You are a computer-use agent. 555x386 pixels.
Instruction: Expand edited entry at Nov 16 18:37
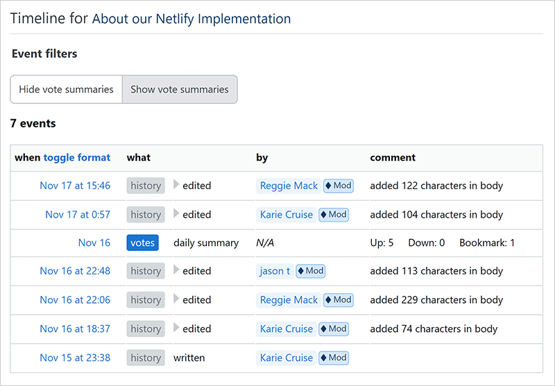(176, 328)
